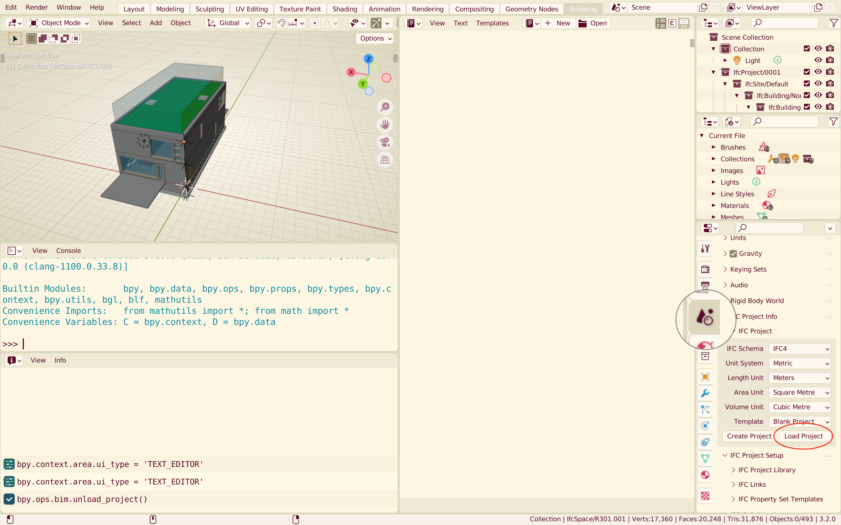The height and width of the screenshot is (525, 841).
Task: Exclude Collection via its checkbox
Action: click(x=807, y=49)
